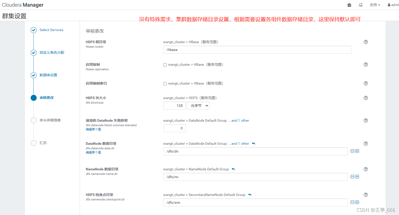
Task: Add another NameNode directory plus icon
Action: point(357,177)
